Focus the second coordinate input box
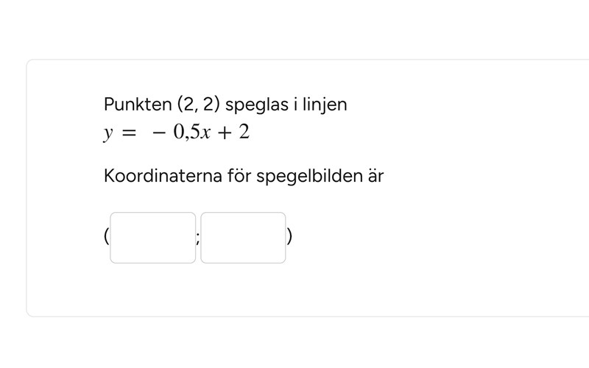The image size is (589, 368). 243,238
